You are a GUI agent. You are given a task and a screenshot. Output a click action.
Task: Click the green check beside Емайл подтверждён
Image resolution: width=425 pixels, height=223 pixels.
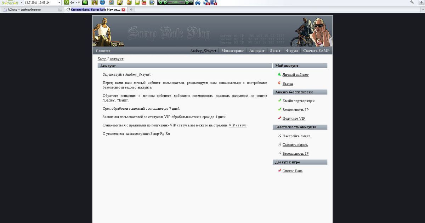tap(279, 101)
